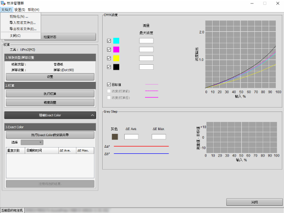Click the 执行校准 button
Screen dimensions: 284x213
point(50,94)
